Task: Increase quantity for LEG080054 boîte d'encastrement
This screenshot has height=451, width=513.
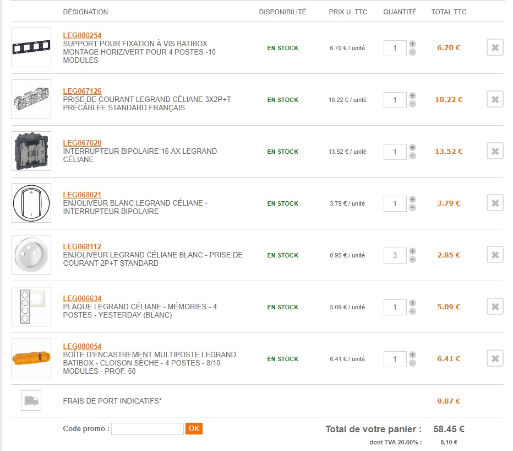Action: coord(413,355)
